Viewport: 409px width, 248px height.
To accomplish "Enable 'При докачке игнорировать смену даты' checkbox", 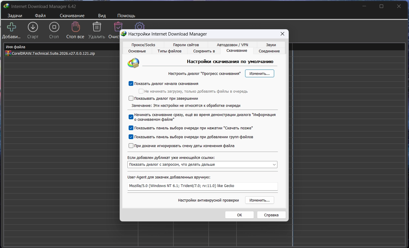I will [x=131, y=146].
